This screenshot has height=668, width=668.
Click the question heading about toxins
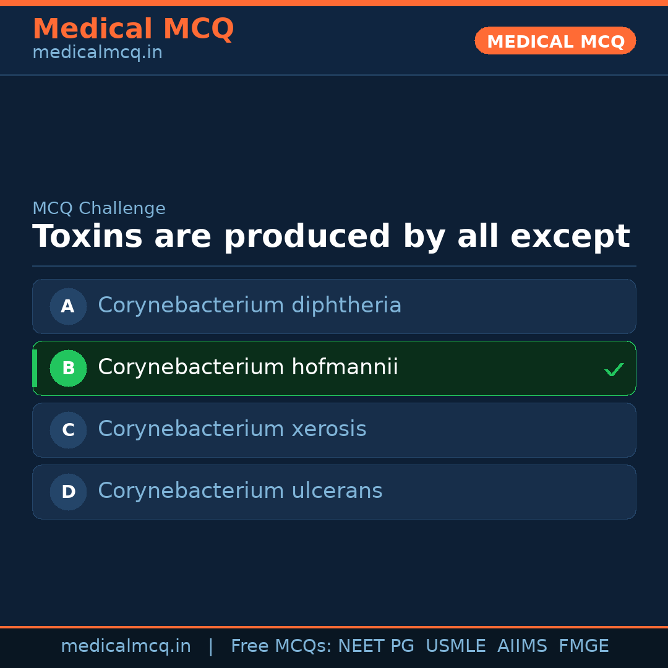[331, 237]
